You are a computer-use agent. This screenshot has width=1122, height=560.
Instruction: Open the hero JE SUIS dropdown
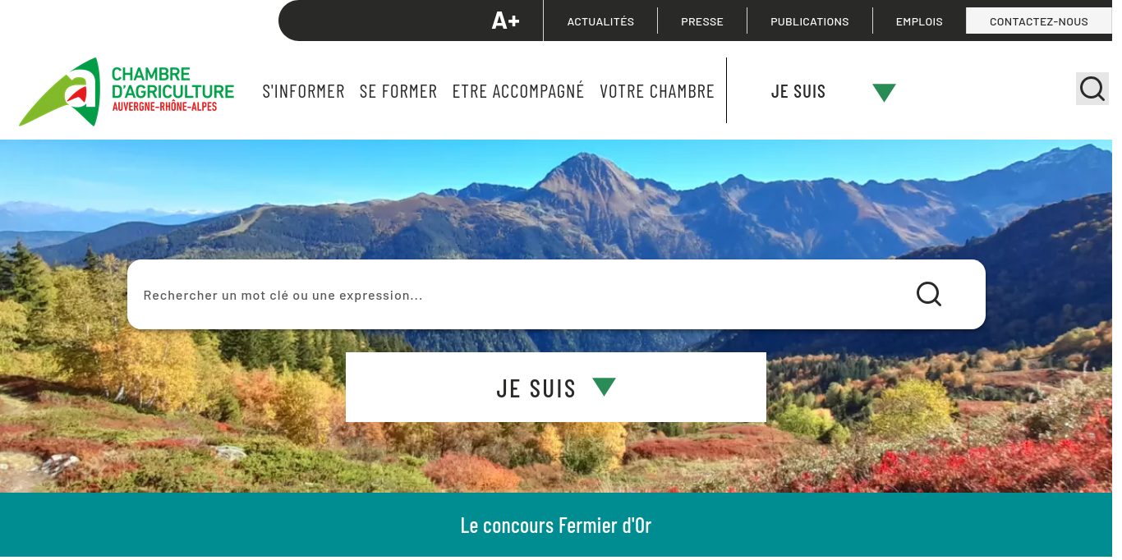coord(556,388)
